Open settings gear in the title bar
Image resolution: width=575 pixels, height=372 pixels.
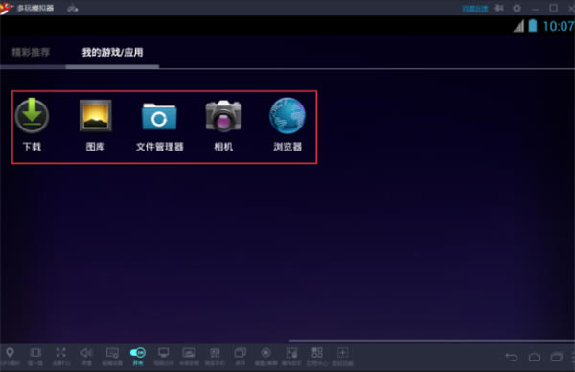[517, 8]
